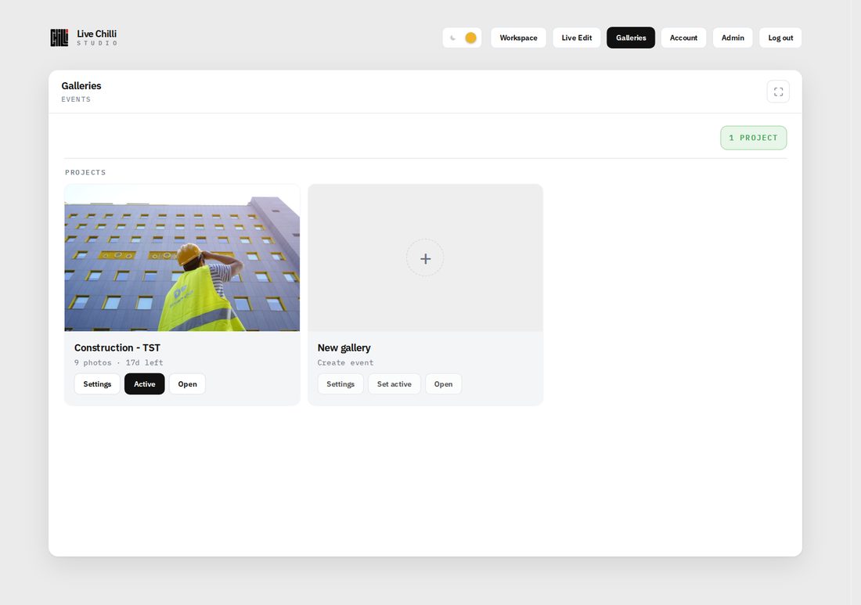Click the 1 PROJECT badge
Screen dimensions: 861x605
[753, 138]
